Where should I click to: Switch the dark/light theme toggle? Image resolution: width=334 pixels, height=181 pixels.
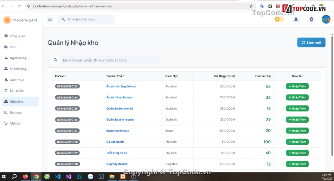tap(279, 19)
